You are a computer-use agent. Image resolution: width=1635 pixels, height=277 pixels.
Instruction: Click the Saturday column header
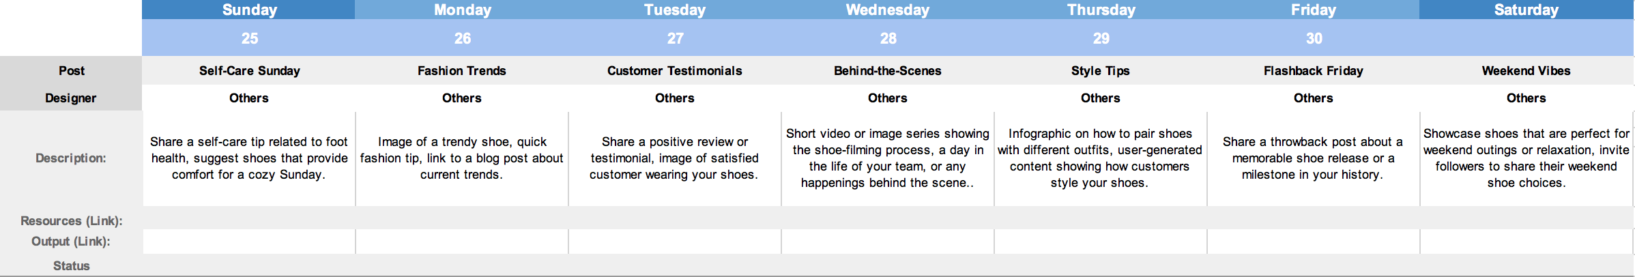point(1526,10)
